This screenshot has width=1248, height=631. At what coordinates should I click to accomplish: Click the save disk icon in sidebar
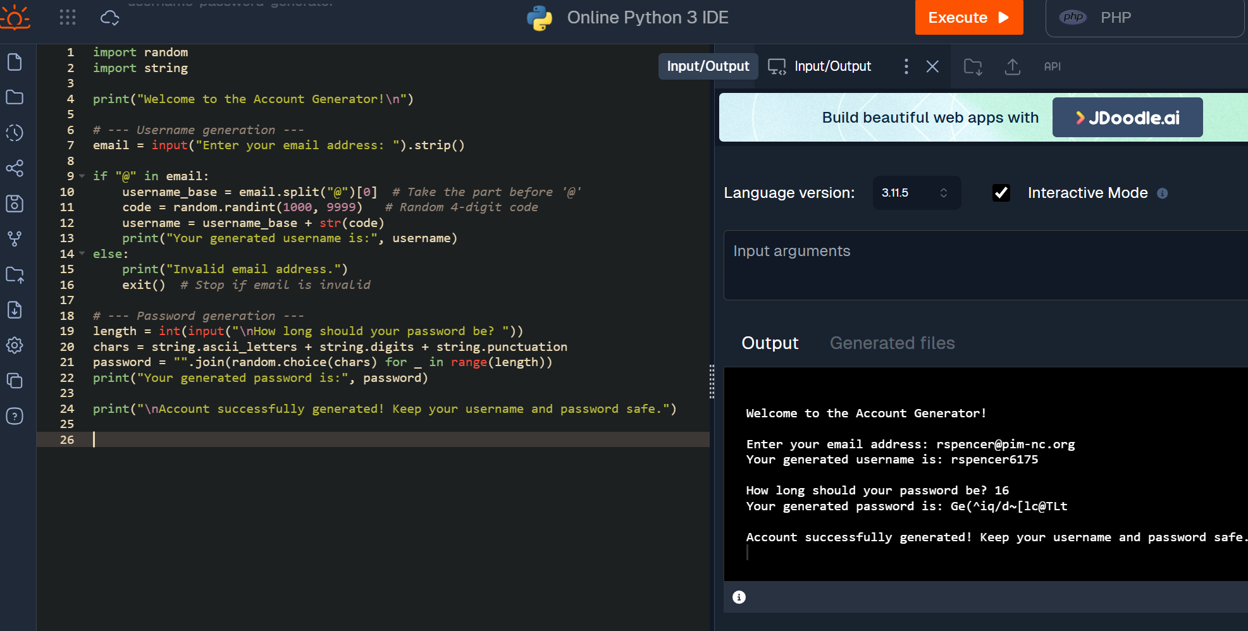(x=15, y=204)
